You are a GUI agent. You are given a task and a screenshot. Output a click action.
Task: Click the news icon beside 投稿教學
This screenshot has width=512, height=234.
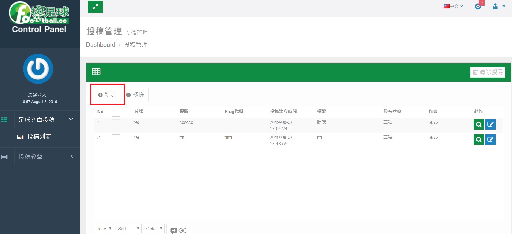[x=4, y=157]
